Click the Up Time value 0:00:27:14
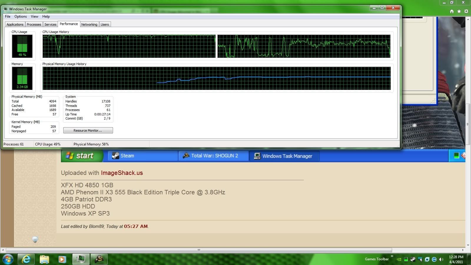The image size is (471, 265). click(102, 114)
